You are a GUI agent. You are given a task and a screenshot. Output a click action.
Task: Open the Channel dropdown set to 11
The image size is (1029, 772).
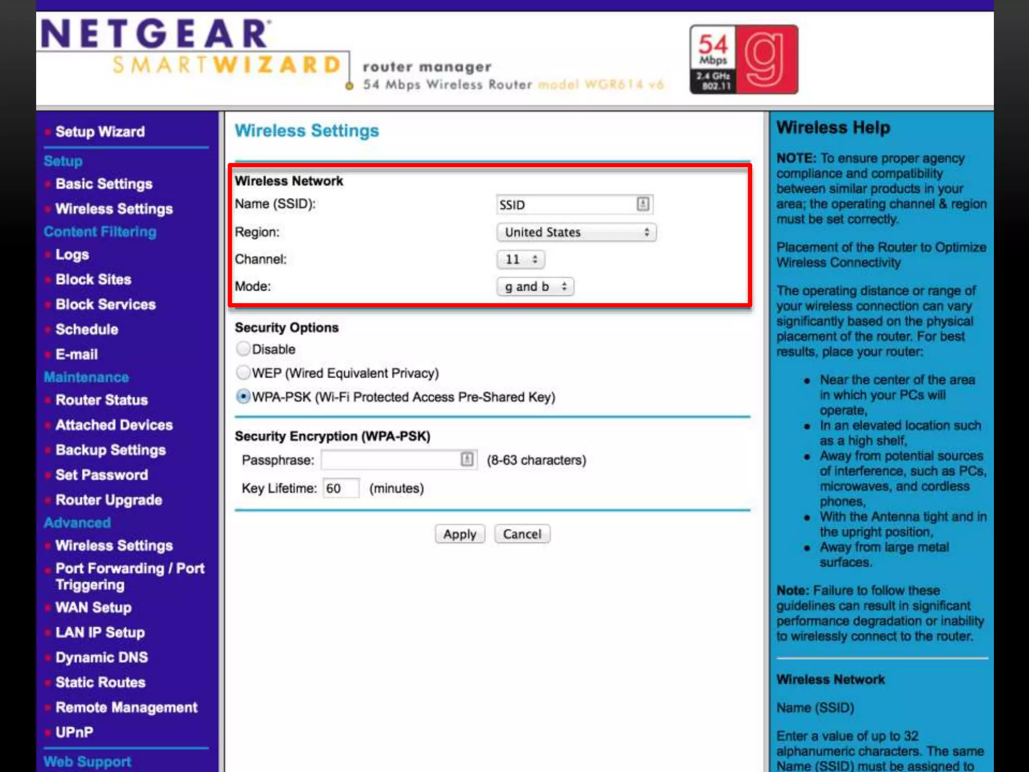coord(521,259)
